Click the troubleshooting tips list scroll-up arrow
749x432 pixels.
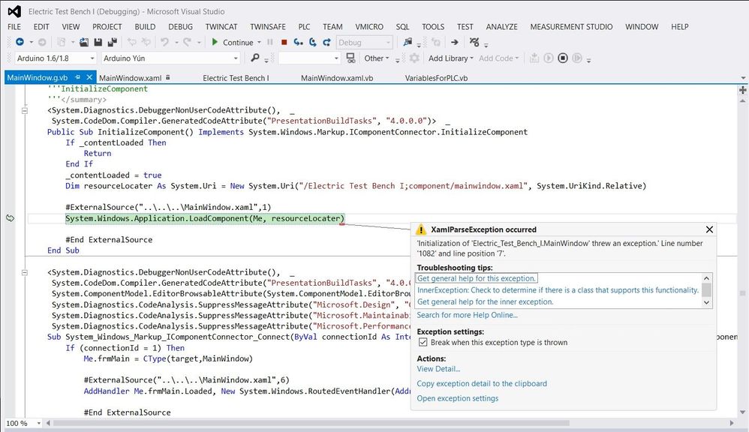tap(707, 277)
